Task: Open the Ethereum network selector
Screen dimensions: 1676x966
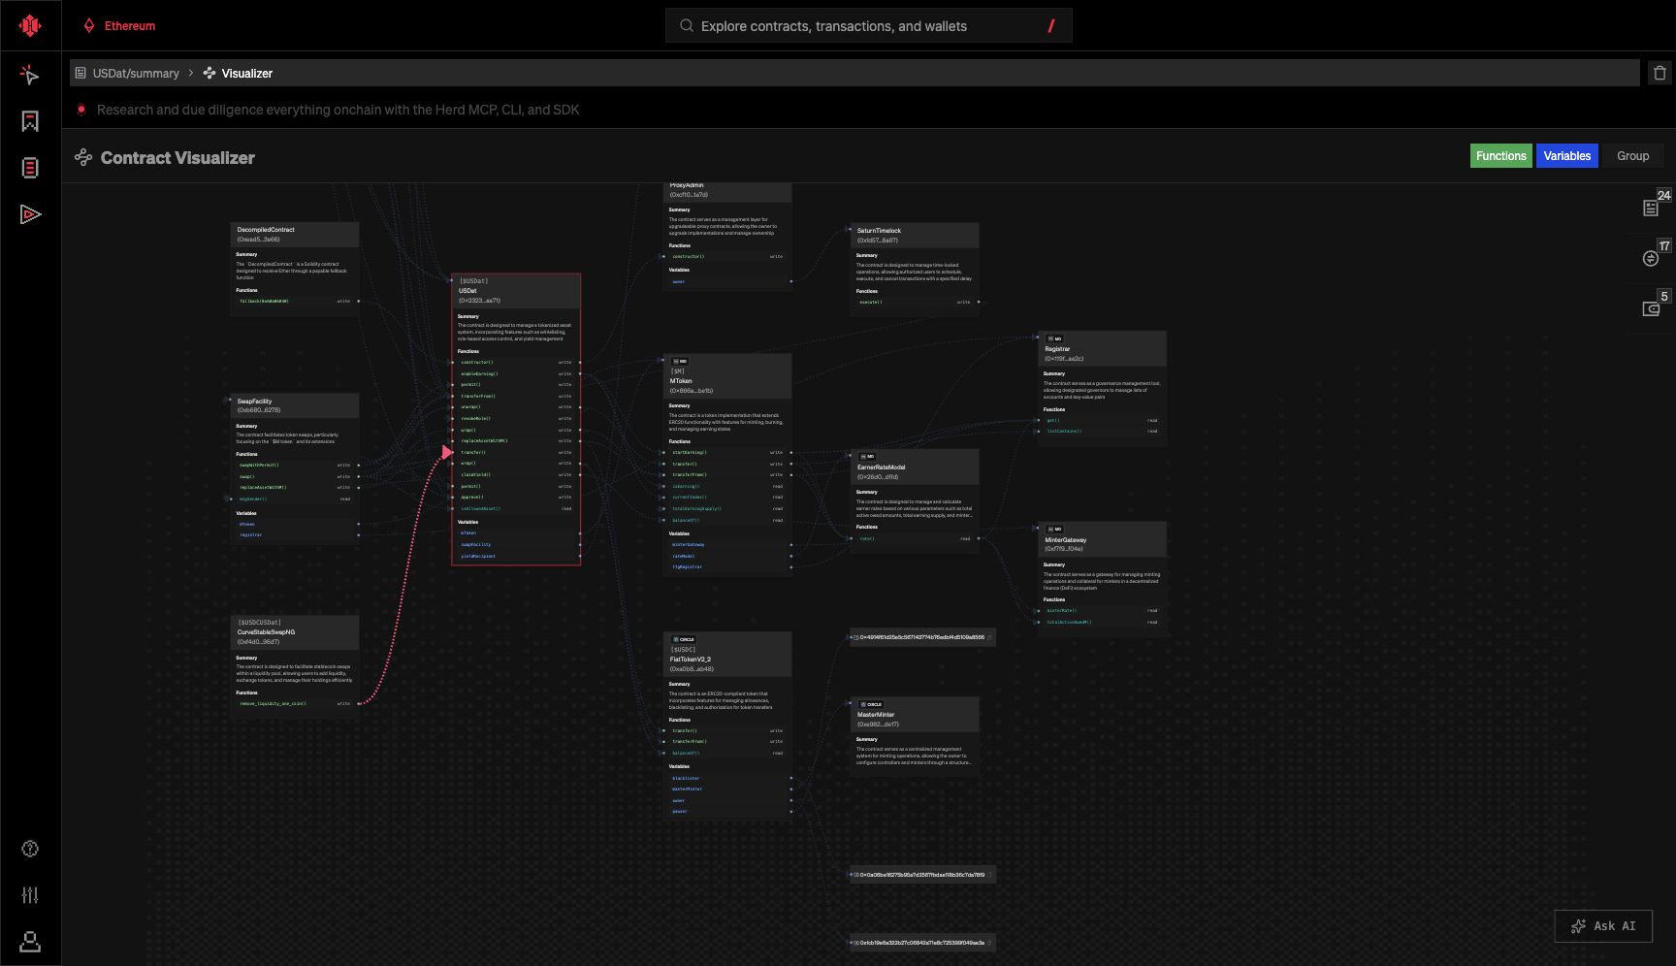Action: tap(119, 26)
